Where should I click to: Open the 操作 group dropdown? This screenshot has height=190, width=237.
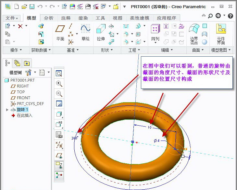16,50
